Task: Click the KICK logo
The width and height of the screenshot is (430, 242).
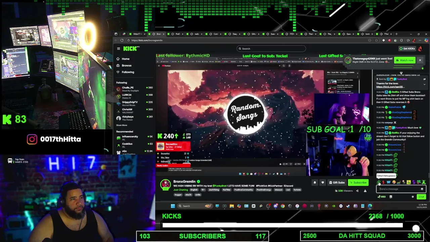Action: [x=131, y=49]
